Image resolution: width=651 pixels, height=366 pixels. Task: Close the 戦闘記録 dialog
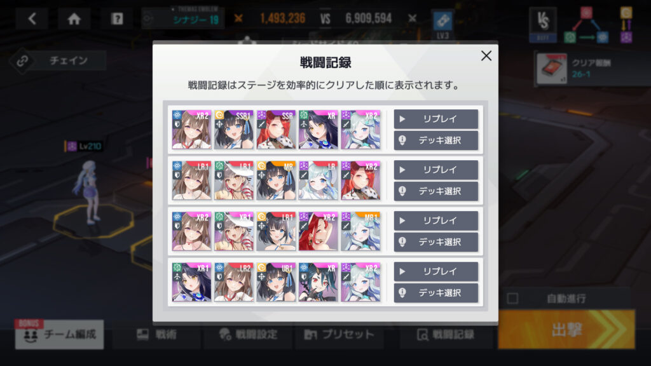point(486,56)
